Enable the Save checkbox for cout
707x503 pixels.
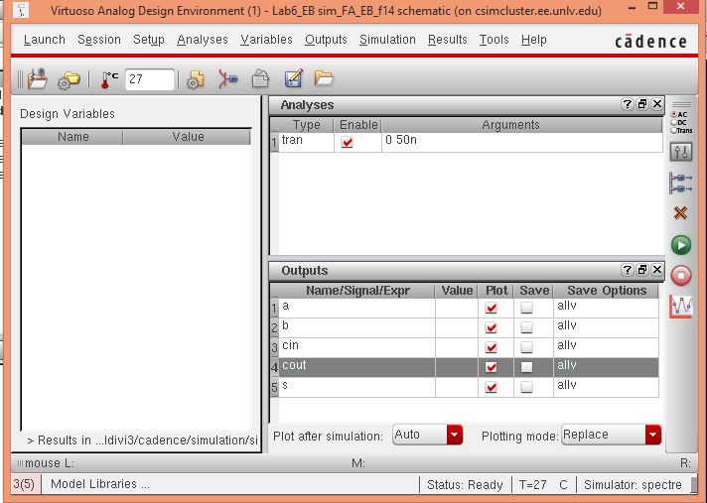click(x=526, y=366)
